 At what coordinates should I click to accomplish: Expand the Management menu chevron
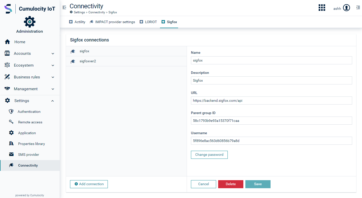53,89
